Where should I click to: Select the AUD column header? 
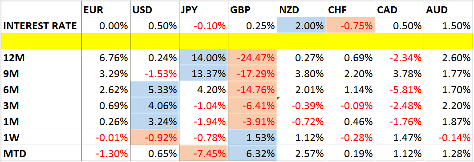pos(449,10)
